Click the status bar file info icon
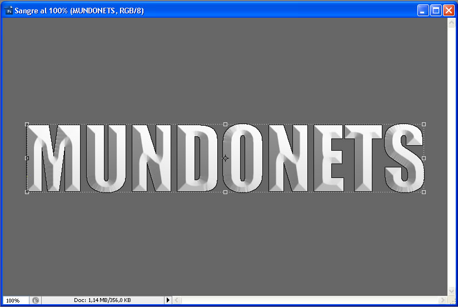Image resolution: width=458 pixels, height=307 pixels. (36, 300)
